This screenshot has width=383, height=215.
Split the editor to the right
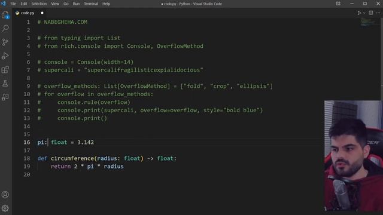click(x=371, y=13)
